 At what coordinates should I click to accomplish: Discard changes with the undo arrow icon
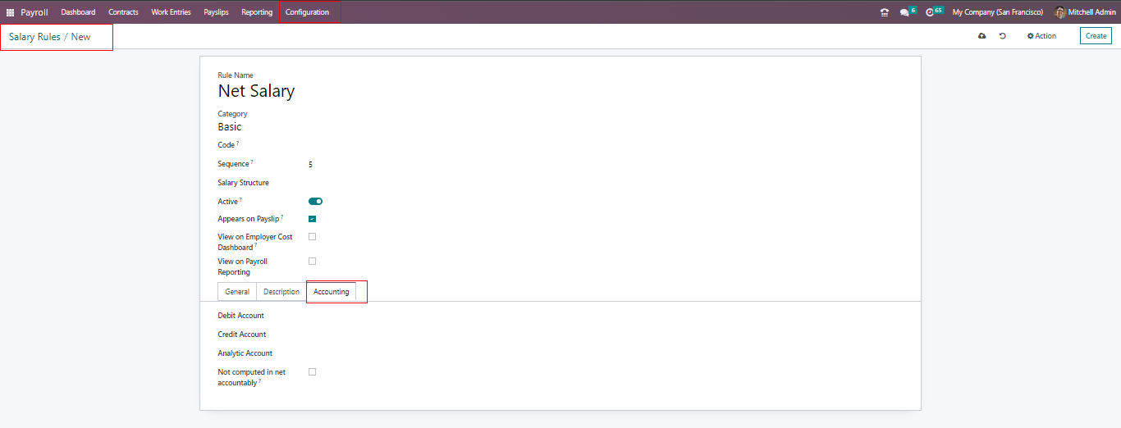tap(1003, 36)
